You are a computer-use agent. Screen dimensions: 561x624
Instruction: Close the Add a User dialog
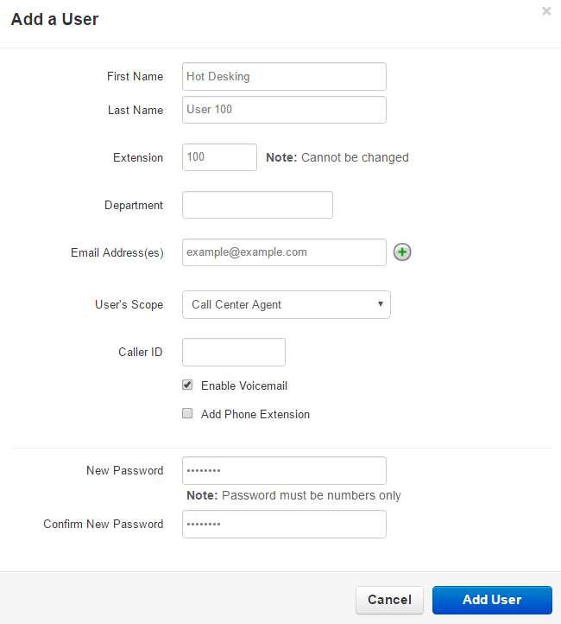[x=545, y=12]
